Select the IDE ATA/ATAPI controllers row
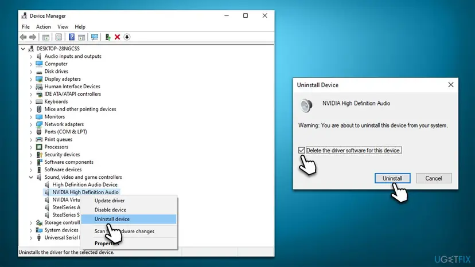The height and width of the screenshot is (267, 475). tap(68, 94)
